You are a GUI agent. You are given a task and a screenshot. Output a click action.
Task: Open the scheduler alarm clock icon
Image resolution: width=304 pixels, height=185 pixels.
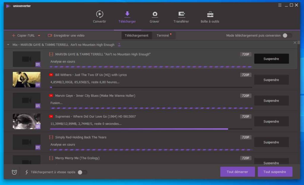tap(14, 172)
